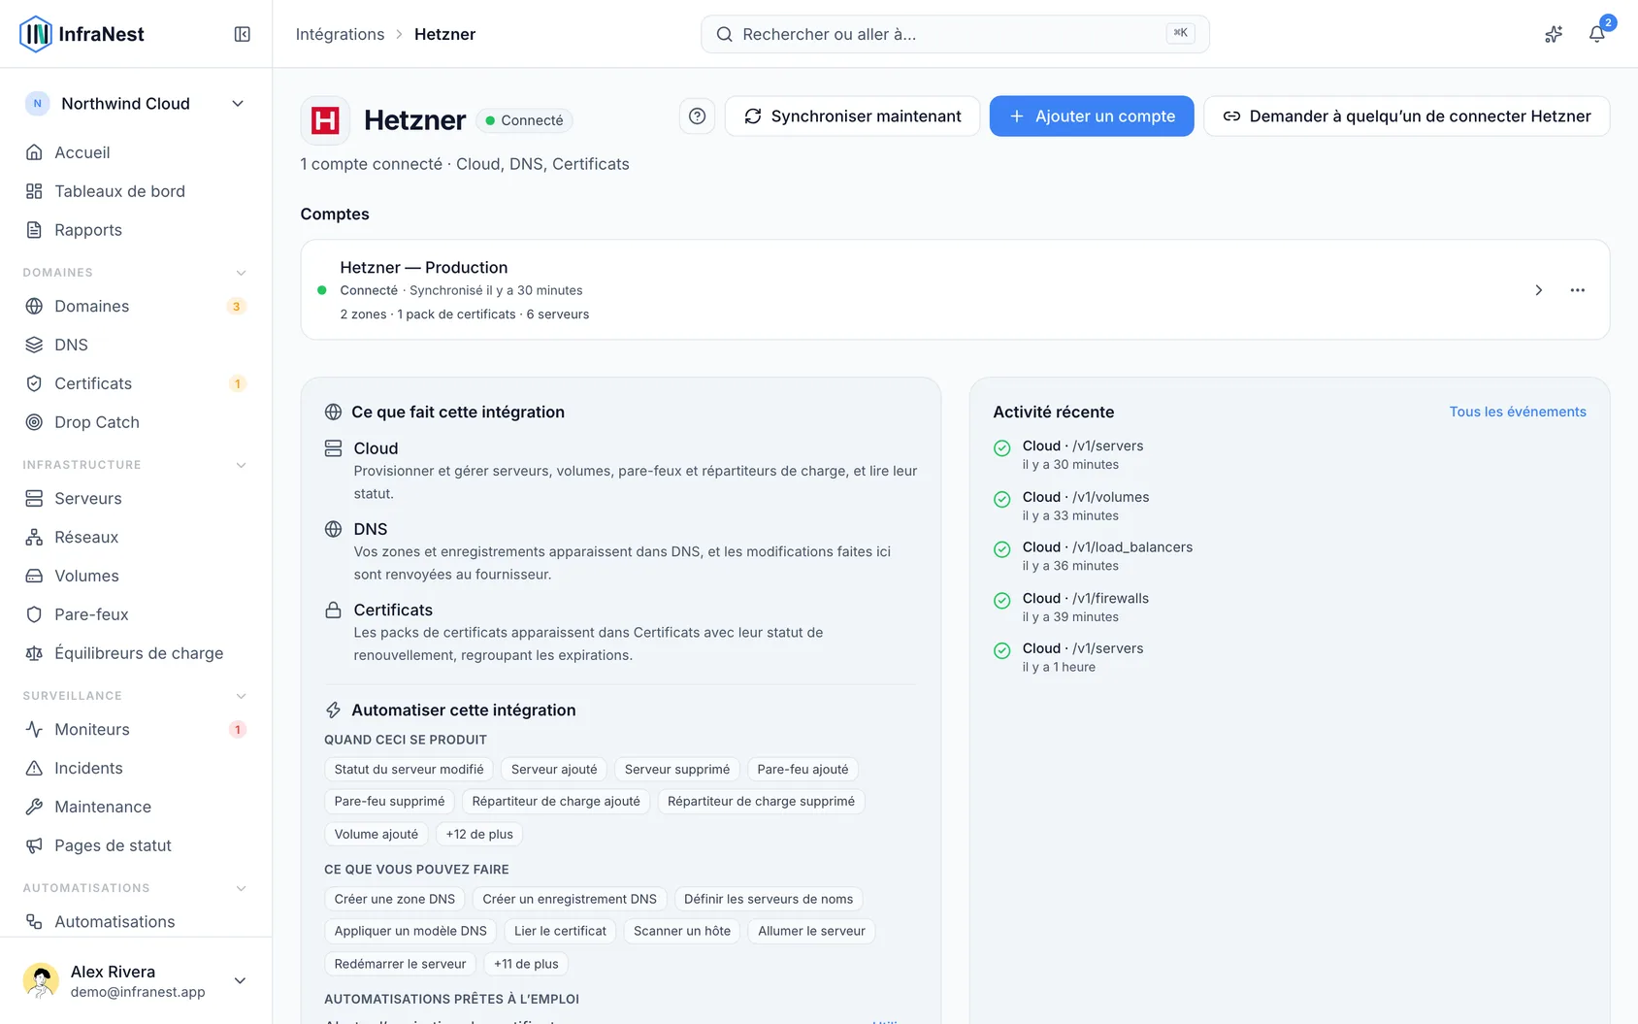Open the Réseaux page
This screenshot has height=1024, width=1638.
click(136, 537)
